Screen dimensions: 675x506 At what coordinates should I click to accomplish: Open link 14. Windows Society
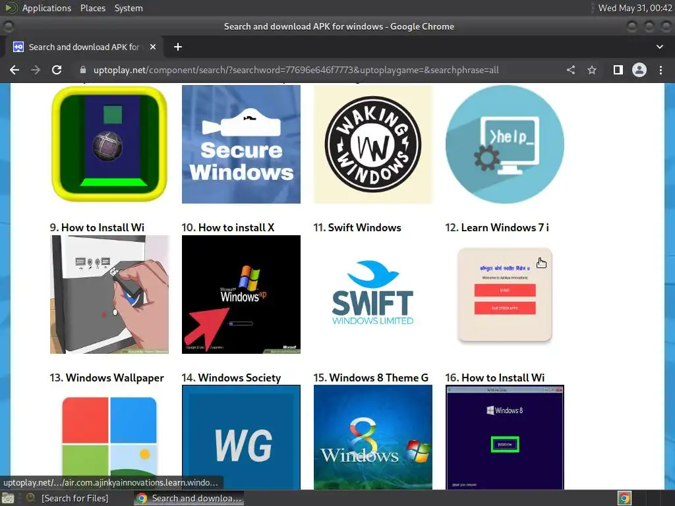coord(231,378)
